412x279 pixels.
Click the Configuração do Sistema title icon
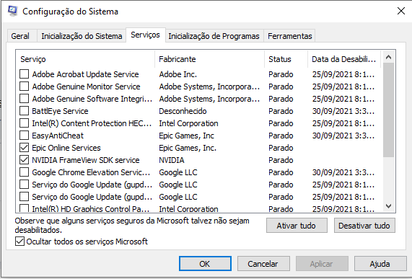pyautogui.click(x=12, y=11)
